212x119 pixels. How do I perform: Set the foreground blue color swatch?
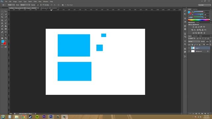[x=3, y=41]
